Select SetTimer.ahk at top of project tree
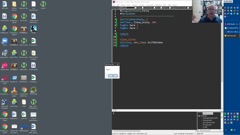This screenshot has height=135, width=240. point(208,114)
